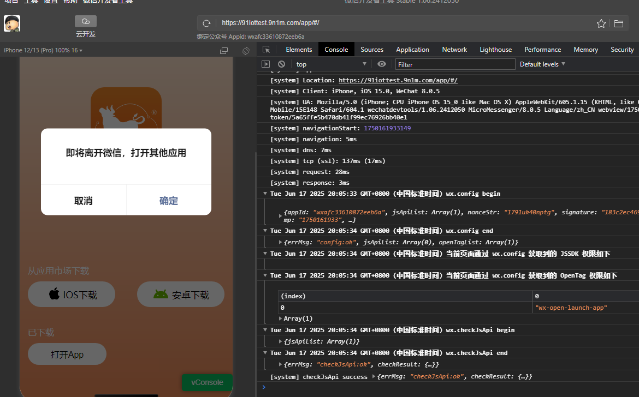Click the "wx-open-launch-app" table cell
The height and width of the screenshot is (397, 639).
point(585,308)
